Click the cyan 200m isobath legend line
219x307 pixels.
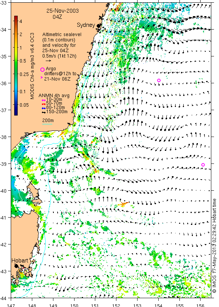47,124
